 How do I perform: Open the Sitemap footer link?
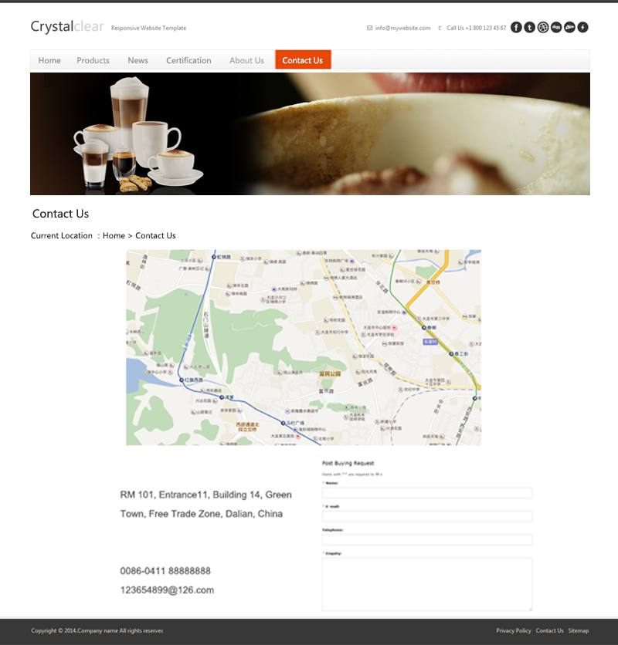pos(579,630)
